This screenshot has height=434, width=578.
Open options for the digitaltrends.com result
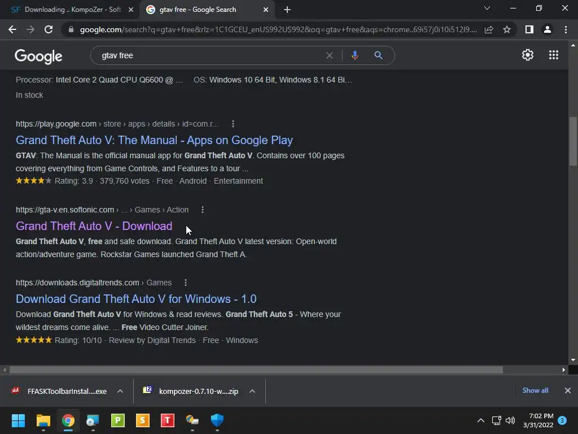(185, 283)
